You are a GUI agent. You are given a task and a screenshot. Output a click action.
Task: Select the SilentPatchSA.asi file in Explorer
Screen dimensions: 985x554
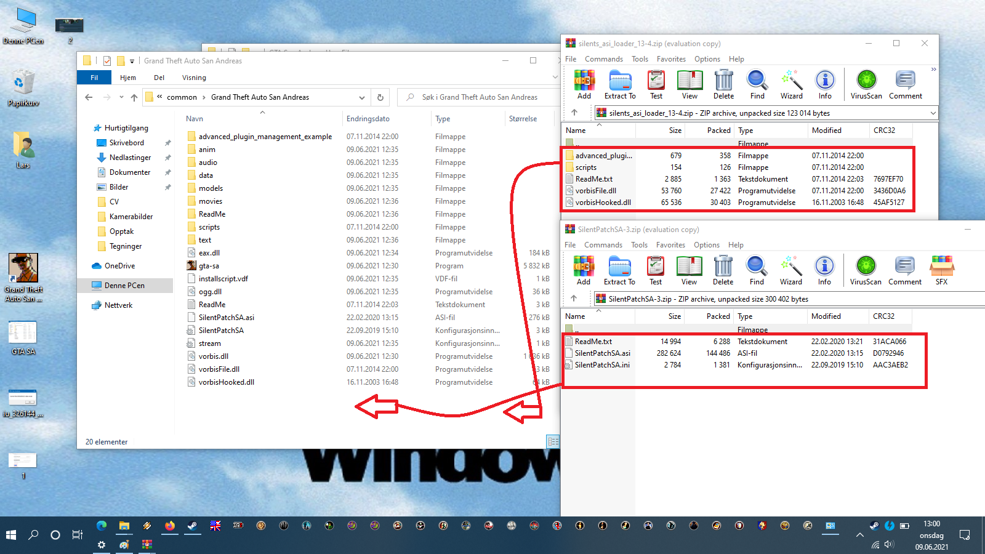click(226, 318)
